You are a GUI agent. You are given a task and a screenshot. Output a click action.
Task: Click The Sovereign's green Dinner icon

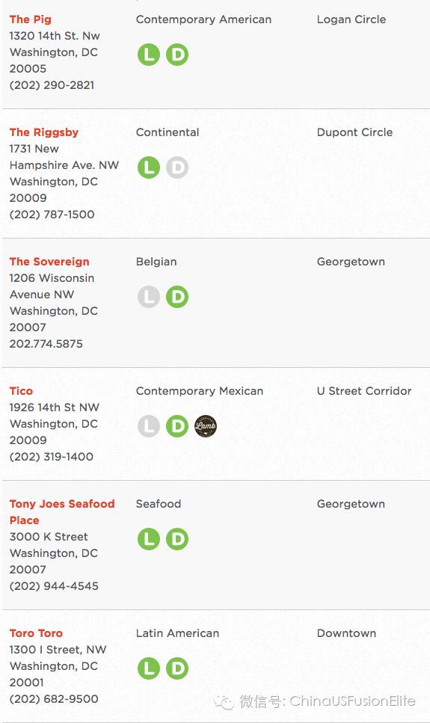(177, 297)
